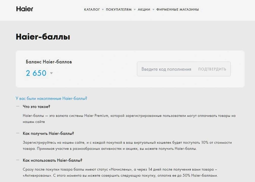Collapse the Как получить Haier-баллы? section

pos(18,133)
